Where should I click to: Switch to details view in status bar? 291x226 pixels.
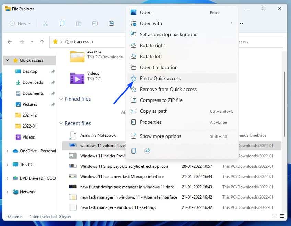coord(274,216)
